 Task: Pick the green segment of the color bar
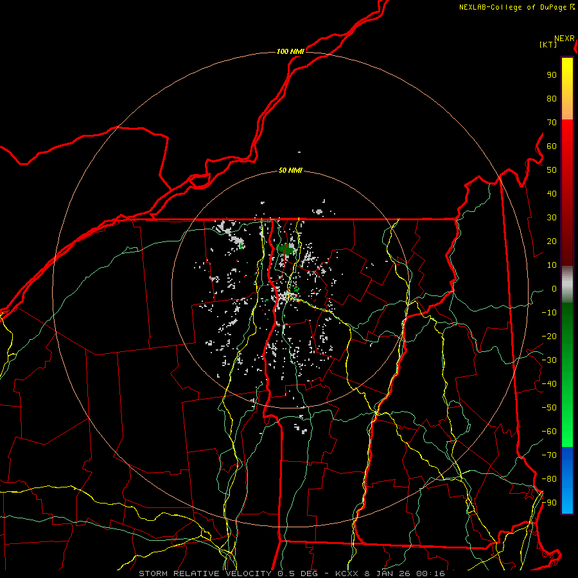click(567, 375)
